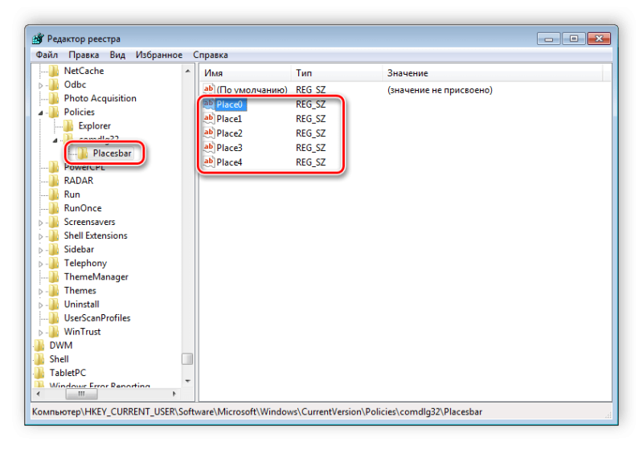Image resolution: width=643 pixels, height=450 pixels.
Task: Click the tree scroll down arrow
Action: 187,381
